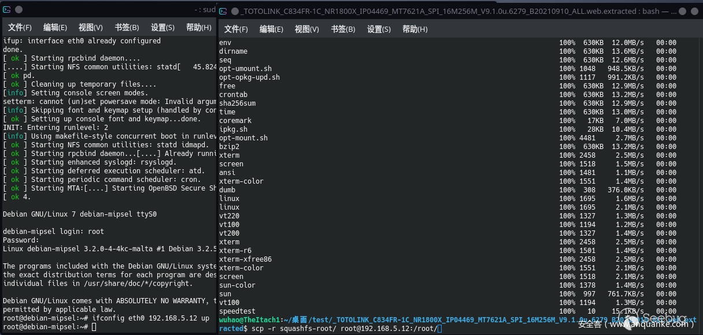
Task: Open the 帮助(H) menu in the TOTOLINK terminal
Action: 415,29
